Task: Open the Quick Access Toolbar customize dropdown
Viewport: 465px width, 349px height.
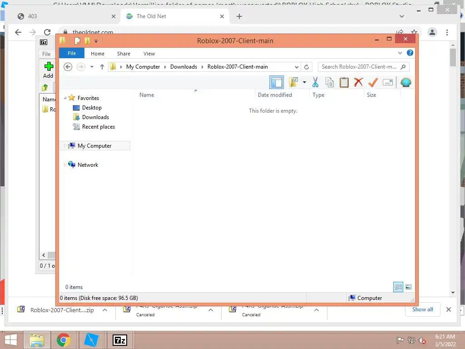Action: (96, 41)
